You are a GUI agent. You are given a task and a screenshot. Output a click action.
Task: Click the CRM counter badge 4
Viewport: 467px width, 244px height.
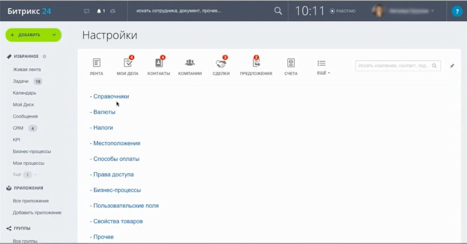(x=32, y=128)
